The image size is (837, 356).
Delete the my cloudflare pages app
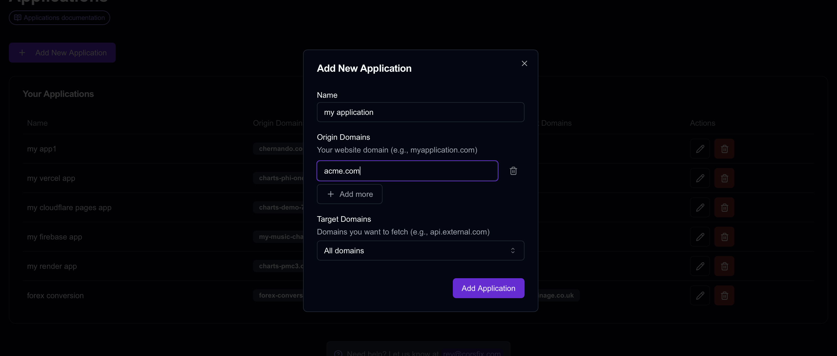pos(724,207)
